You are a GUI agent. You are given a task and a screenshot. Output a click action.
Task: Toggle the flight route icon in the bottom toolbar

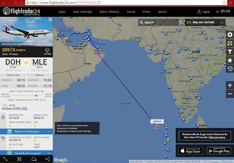point(5,159)
